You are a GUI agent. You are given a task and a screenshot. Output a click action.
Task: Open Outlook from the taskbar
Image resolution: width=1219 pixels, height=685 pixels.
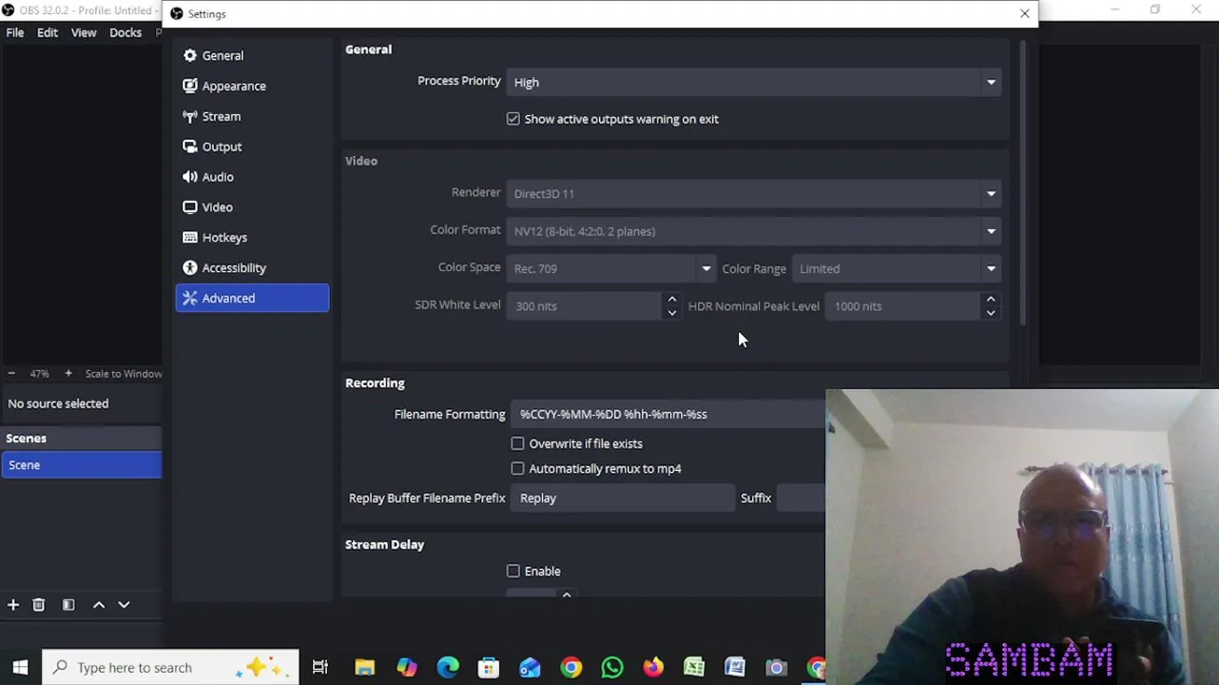pos(530,667)
